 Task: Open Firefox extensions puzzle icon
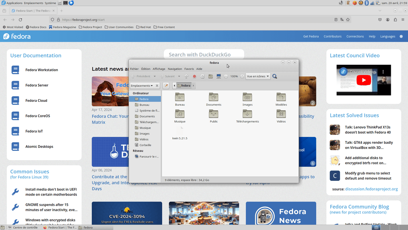click(x=395, y=20)
